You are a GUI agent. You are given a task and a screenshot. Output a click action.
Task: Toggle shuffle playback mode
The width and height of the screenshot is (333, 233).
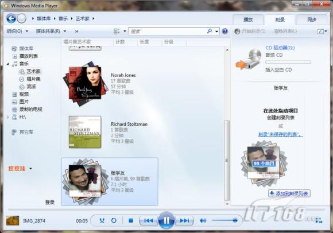102,220
